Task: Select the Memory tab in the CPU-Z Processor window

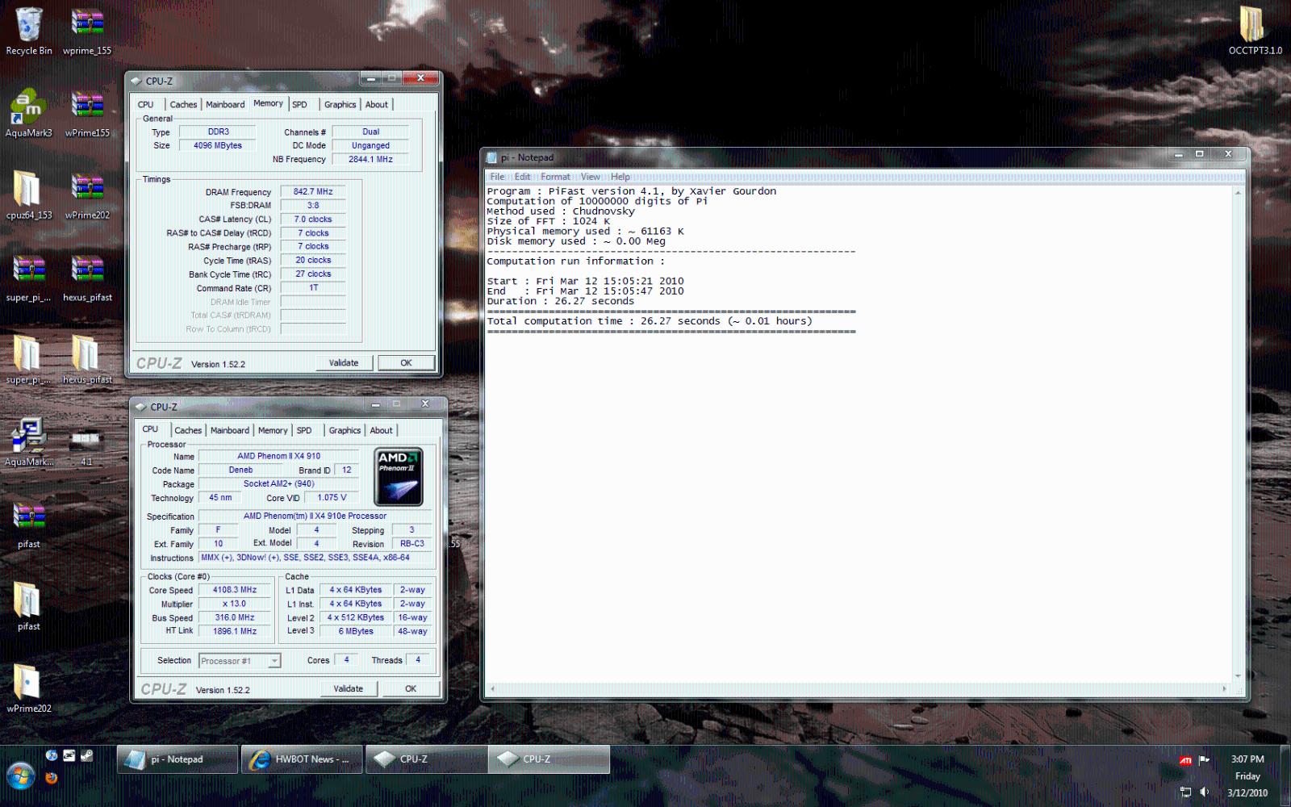Action: point(273,431)
